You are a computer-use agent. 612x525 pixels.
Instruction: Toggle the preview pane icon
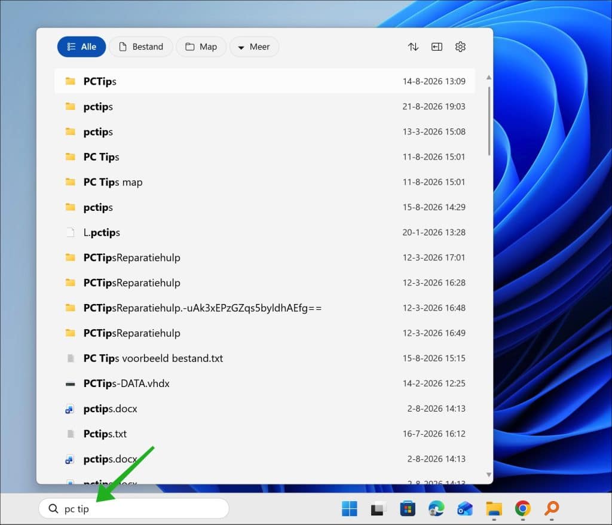click(437, 47)
